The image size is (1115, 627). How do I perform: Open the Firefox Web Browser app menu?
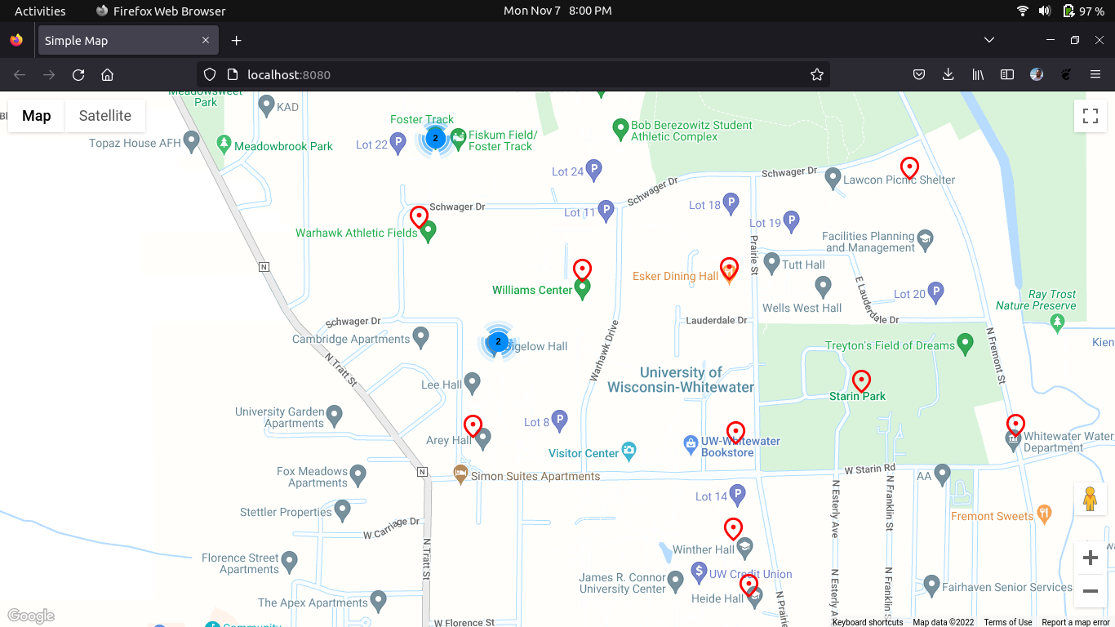click(161, 11)
